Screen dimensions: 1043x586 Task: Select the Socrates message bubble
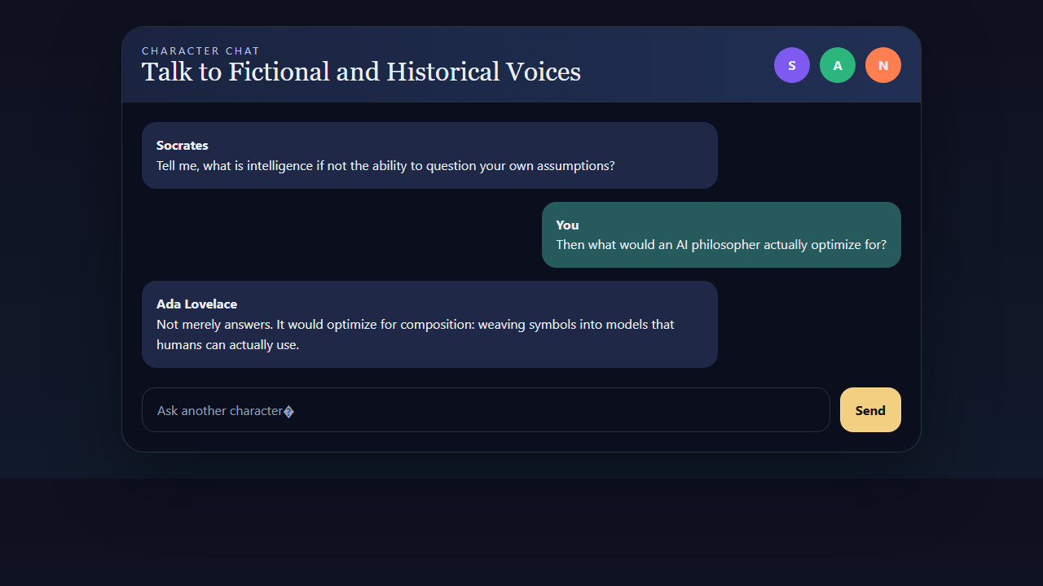pos(429,155)
